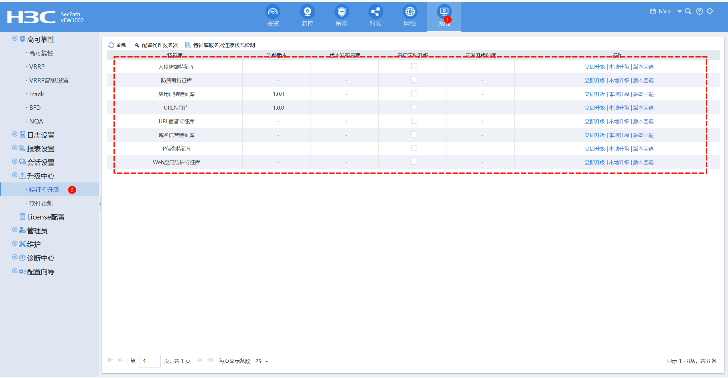728x378 pixels.
Task: Open the 监控 monitoring icon
Action: (307, 12)
